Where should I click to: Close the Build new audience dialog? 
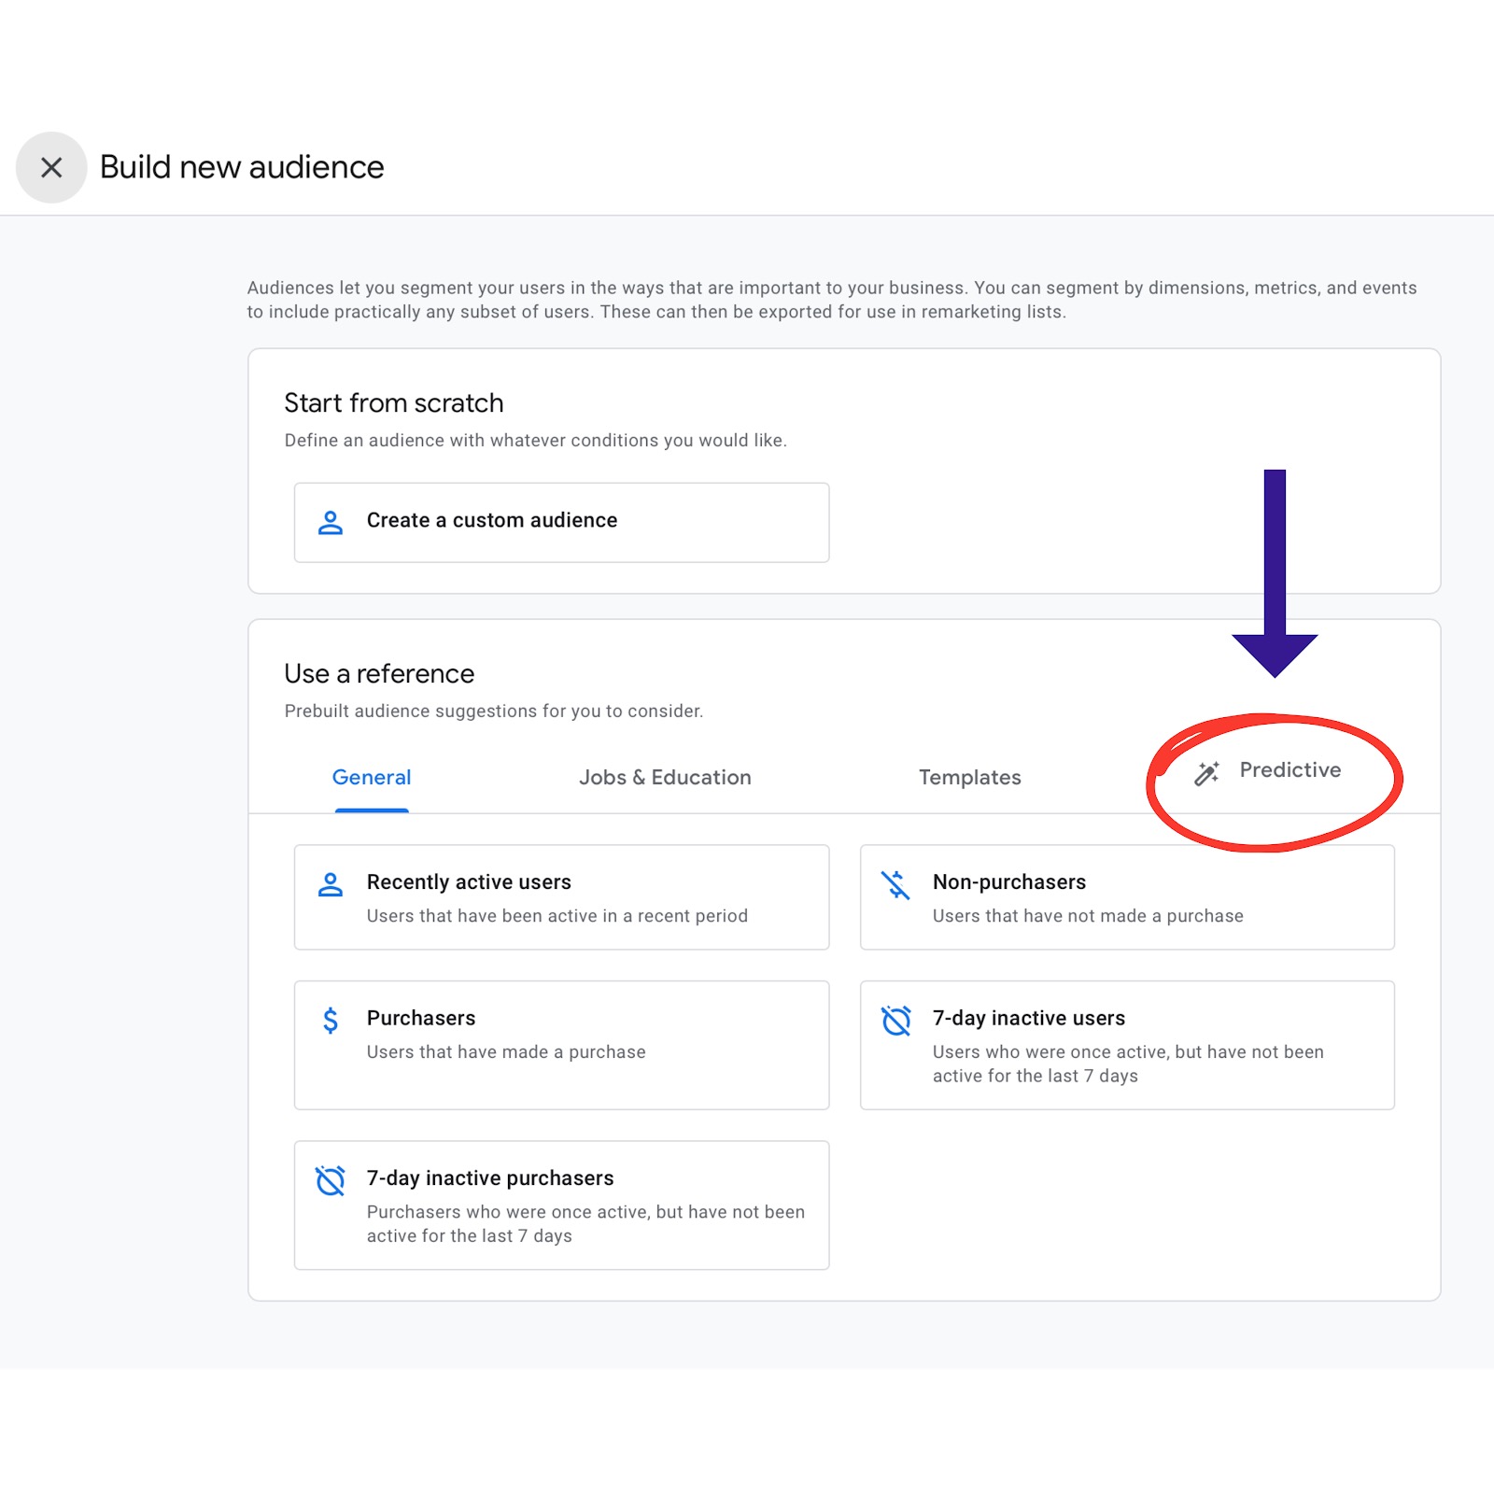coord(51,167)
